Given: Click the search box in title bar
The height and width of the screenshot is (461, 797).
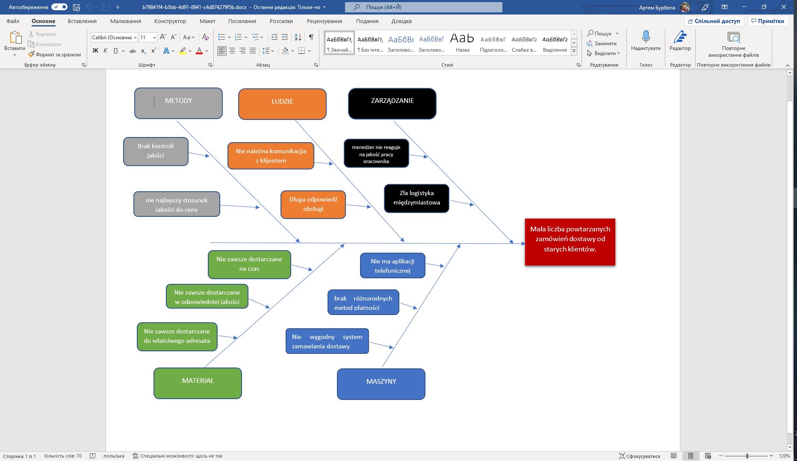Looking at the screenshot, I should [x=423, y=7].
